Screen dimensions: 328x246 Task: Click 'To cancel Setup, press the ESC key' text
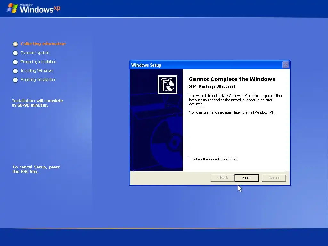pyautogui.click(x=36, y=169)
